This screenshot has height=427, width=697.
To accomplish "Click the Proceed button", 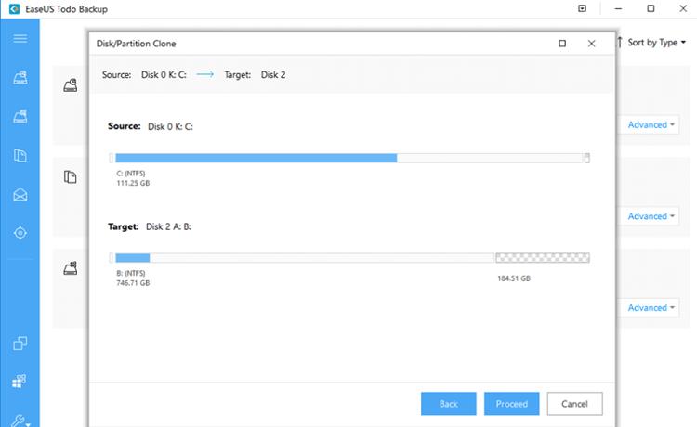I will point(512,404).
